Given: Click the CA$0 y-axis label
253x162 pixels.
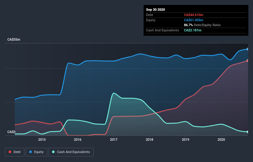Looking at the screenshot, I should (11, 132).
